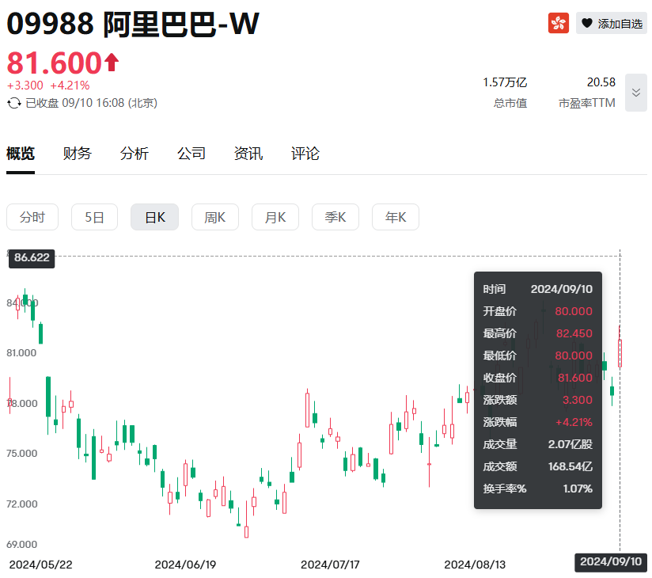Viewport: 652px width, 578px height.
Task: Select the 分时 chart period
Action: [x=32, y=217]
